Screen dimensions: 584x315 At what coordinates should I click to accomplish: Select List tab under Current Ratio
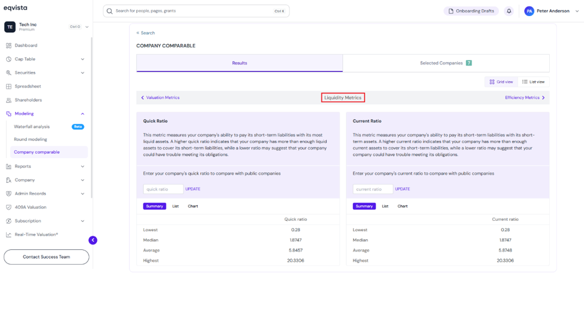385,206
